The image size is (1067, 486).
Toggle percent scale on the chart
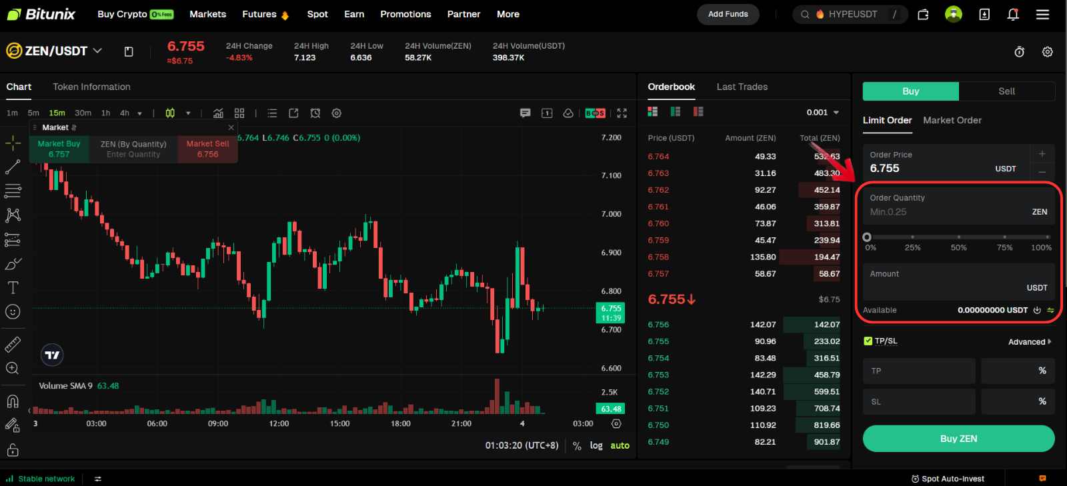point(577,446)
